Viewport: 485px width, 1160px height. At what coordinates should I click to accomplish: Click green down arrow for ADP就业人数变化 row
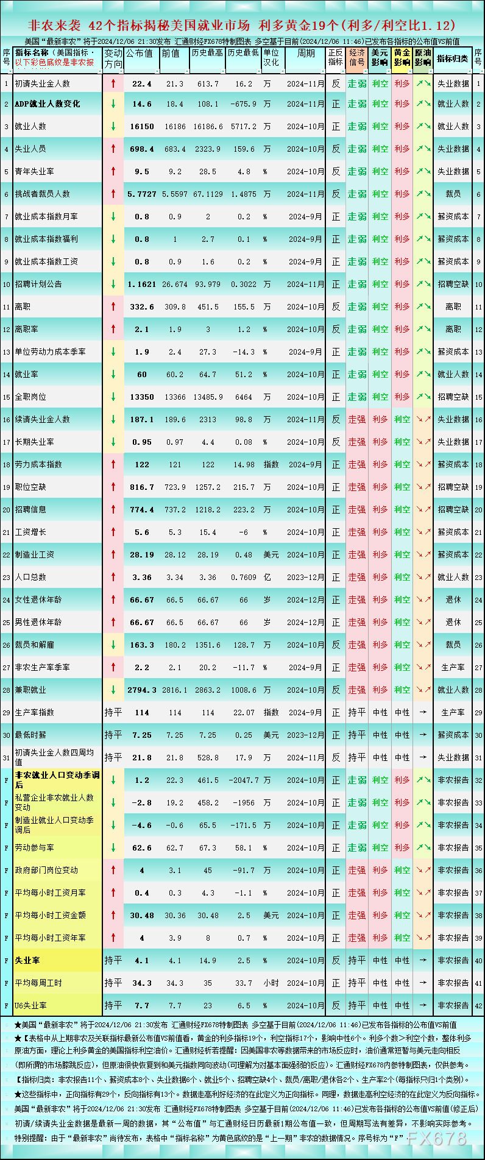pyautogui.click(x=113, y=104)
